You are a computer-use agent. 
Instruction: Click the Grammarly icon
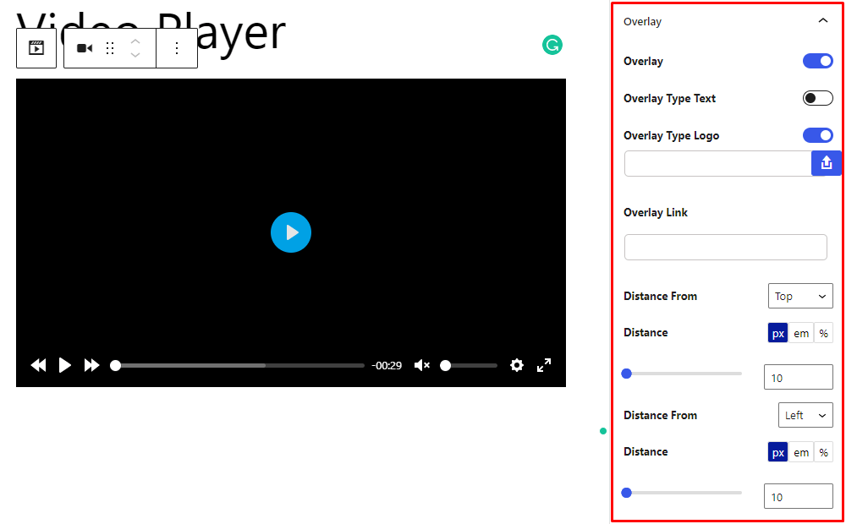coord(552,44)
